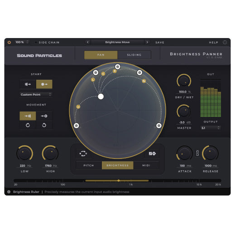Open the zoom 100 % scale dropdown
Screen dimensions: 235x235
[22, 42]
